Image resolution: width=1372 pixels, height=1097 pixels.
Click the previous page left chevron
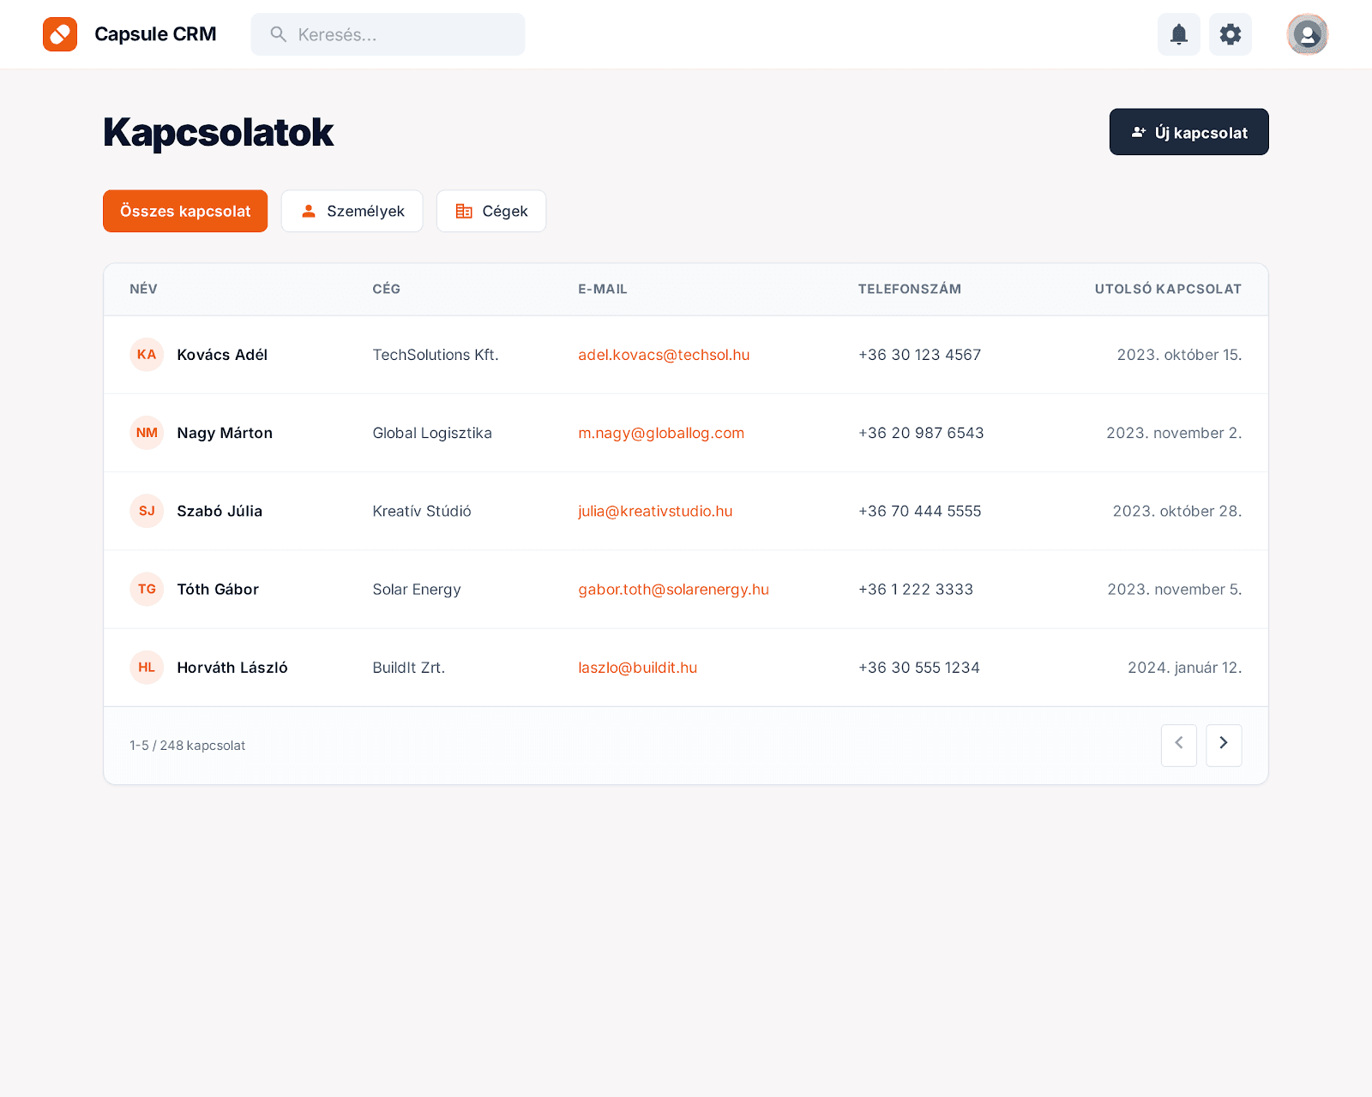click(1178, 745)
